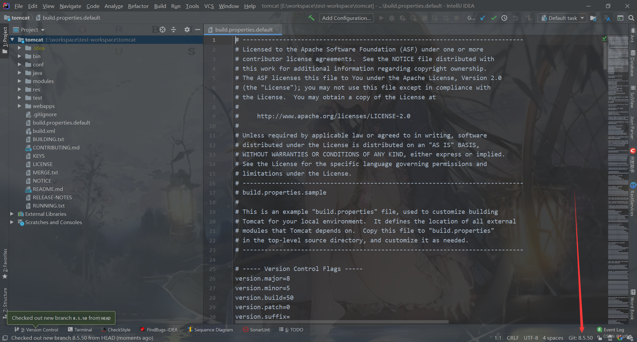Toggle the SciView tool window
Screen dimensions: 637x342
tap(633, 97)
